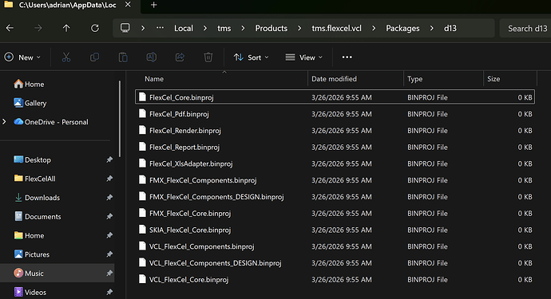Viewport: 551px width, 299px height.
Task: Click the Share icon in toolbar
Action: tap(180, 57)
